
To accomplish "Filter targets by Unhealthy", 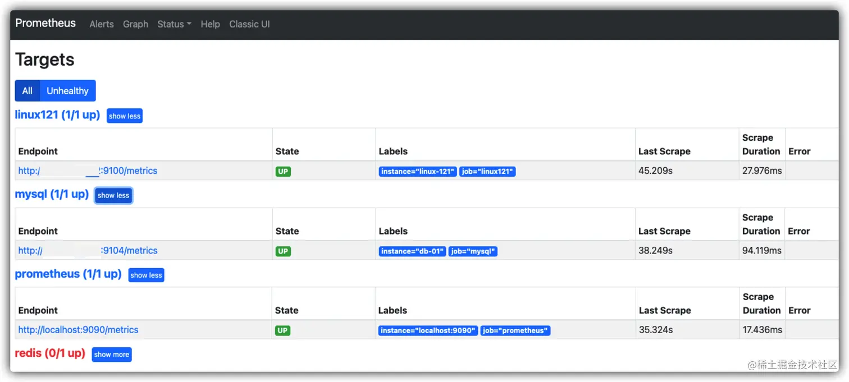I will (x=67, y=91).
